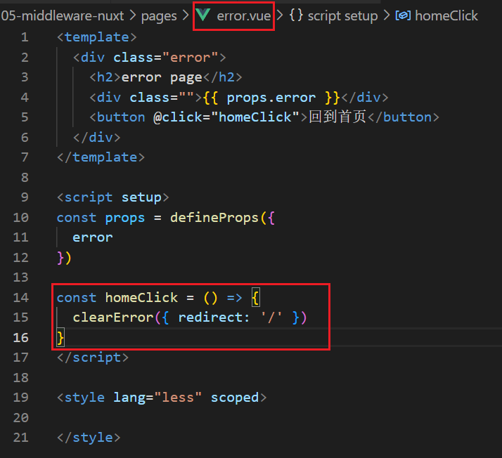Expand chevron between pages and error.vue
Screen dimensions: 502x458
[x=186, y=15]
